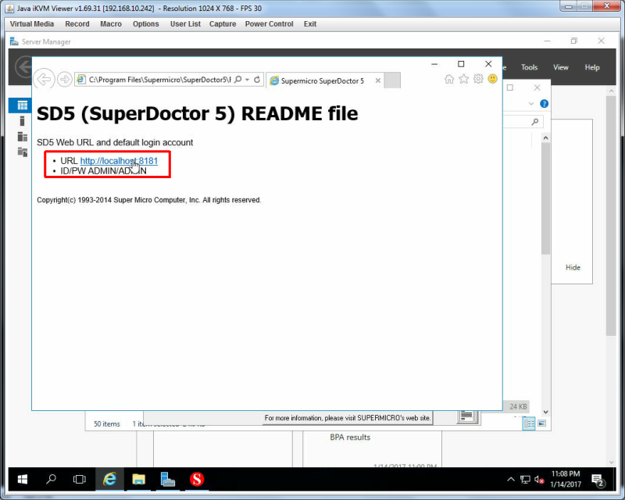Image resolution: width=625 pixels, height=500 pixels.
Task: Click the address bar path field
Action: 159,80
